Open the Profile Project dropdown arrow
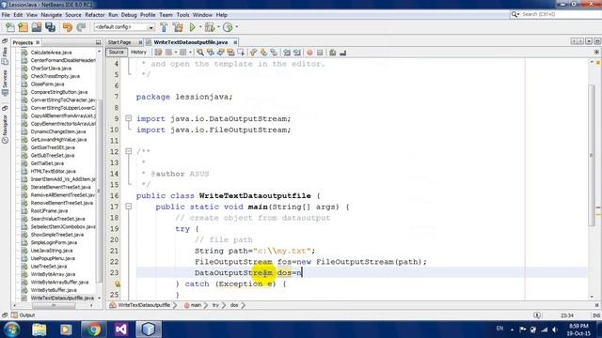This screenshot has height=338, width=602. (x=236, y=27)
